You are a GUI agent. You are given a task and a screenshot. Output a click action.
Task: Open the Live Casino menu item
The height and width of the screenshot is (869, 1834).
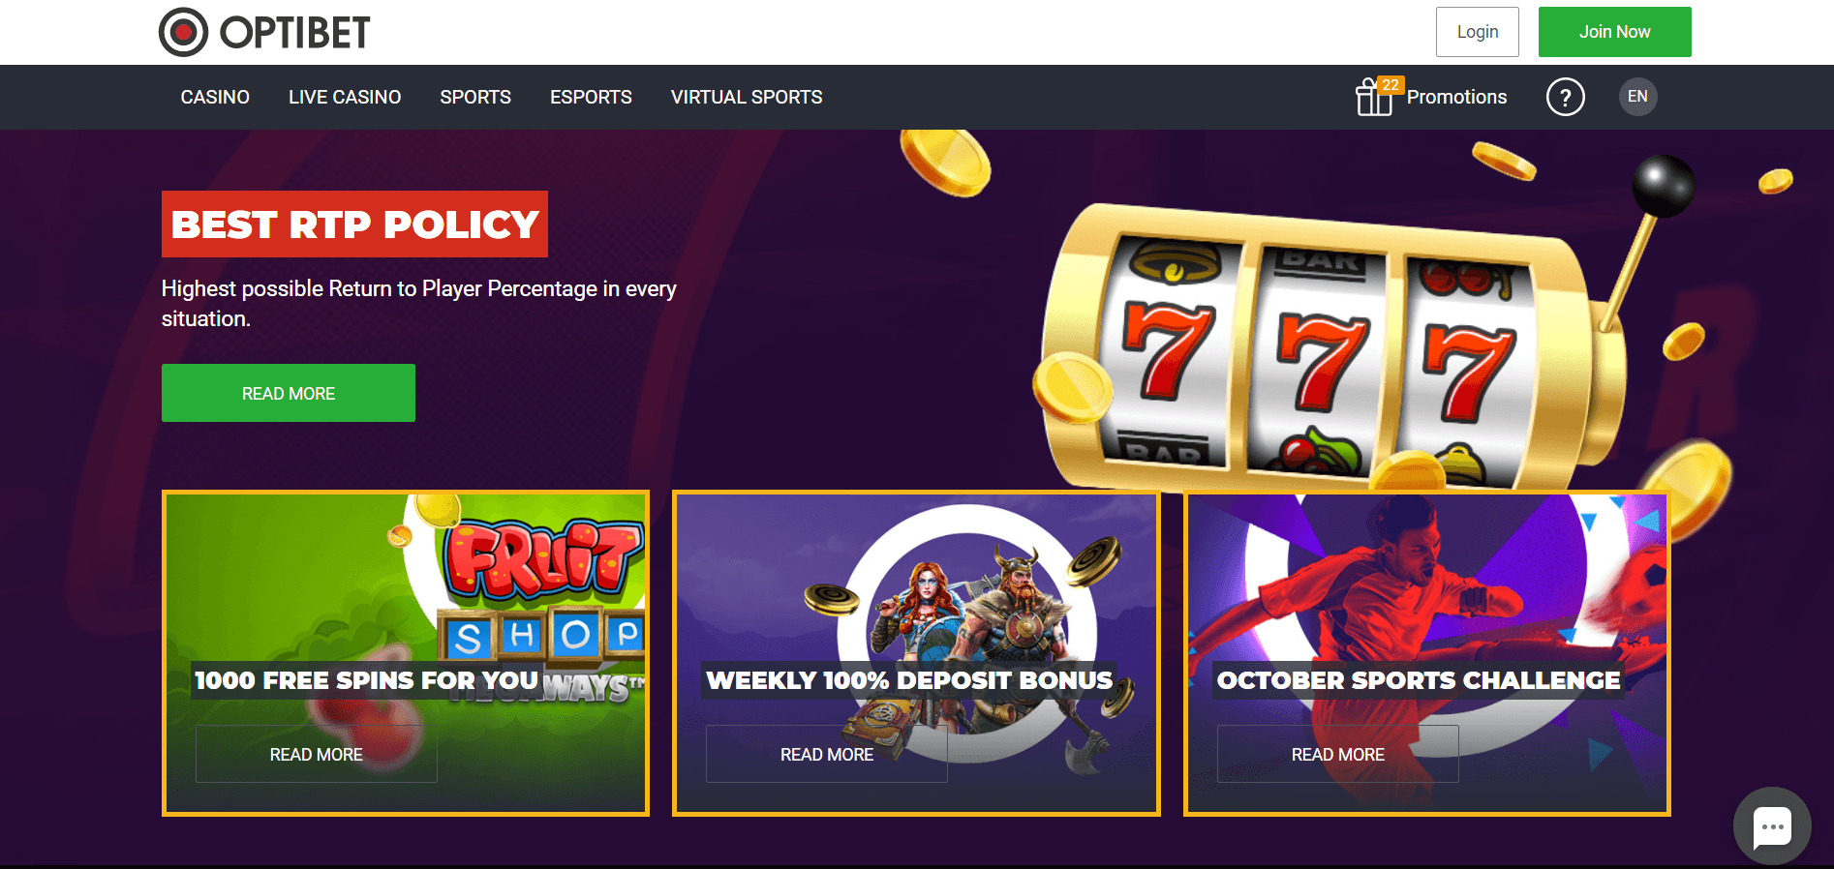click(x=345, y=97)
